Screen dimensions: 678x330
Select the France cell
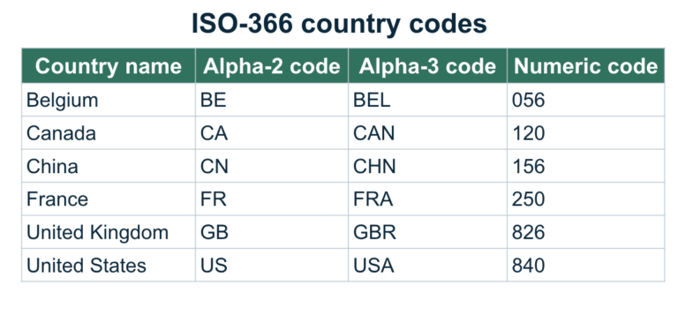[x=109, y=199]
